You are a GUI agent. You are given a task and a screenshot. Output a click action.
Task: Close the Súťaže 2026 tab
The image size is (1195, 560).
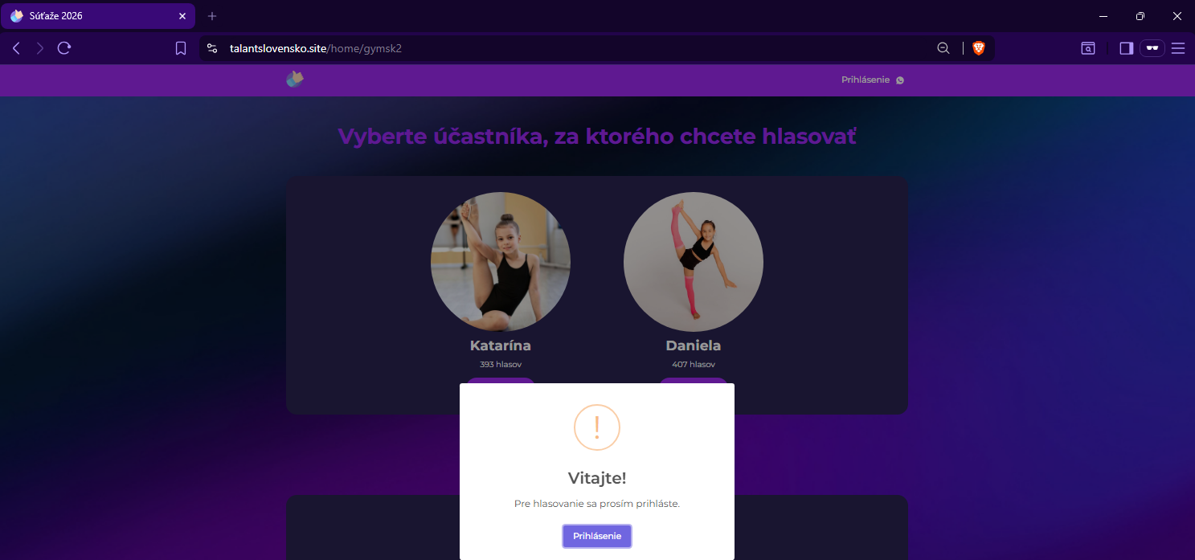click(182, 16)
